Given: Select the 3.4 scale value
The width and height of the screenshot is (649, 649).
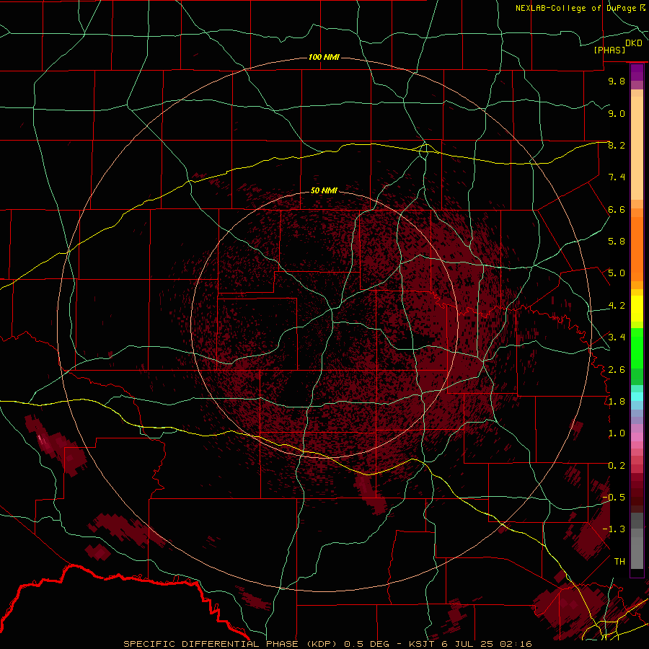Looking at the screenshot, I should (617, 337).
